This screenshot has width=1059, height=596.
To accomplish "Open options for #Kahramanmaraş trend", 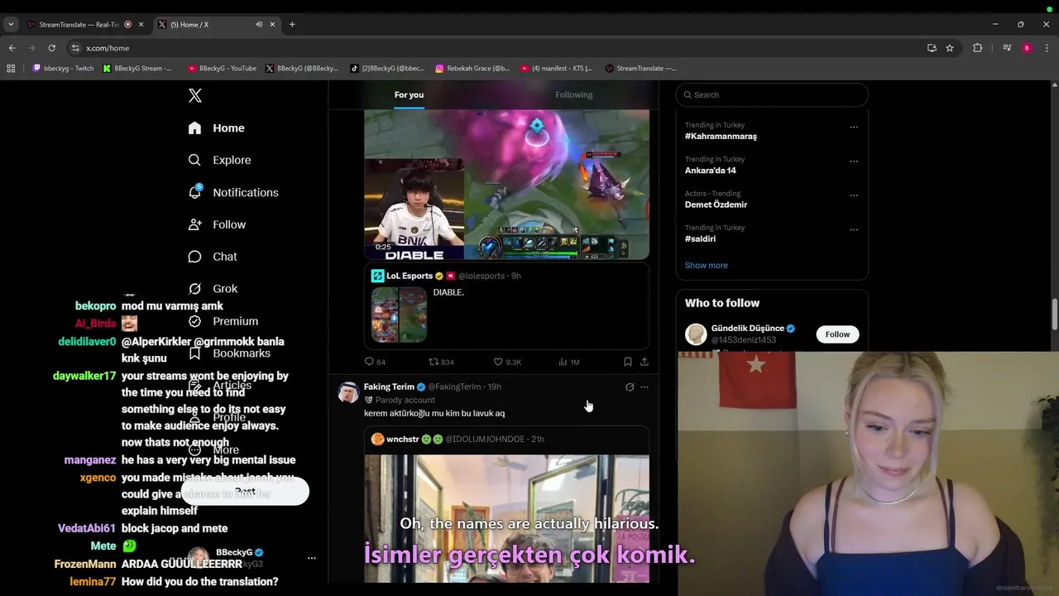I will (x=854, y=127).
